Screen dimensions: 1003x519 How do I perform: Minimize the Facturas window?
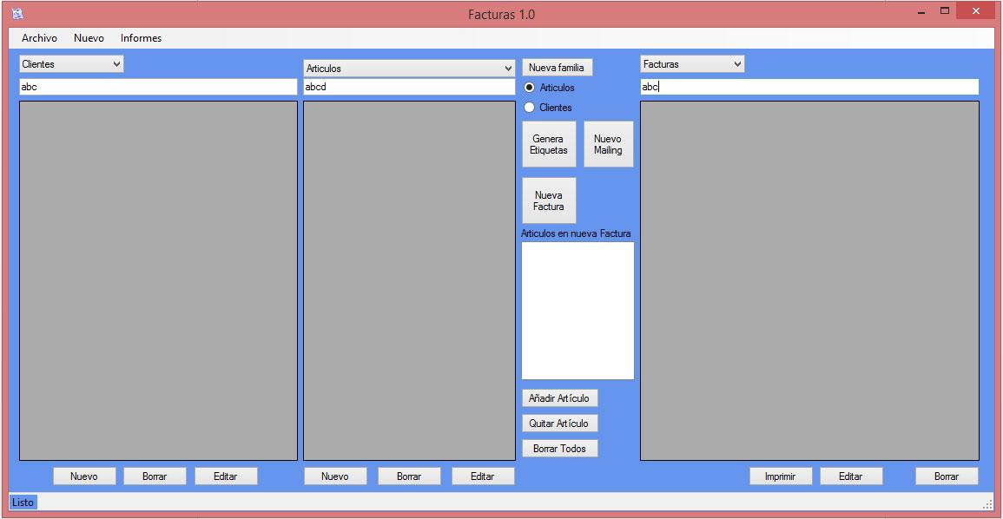(x=921, y=11)
